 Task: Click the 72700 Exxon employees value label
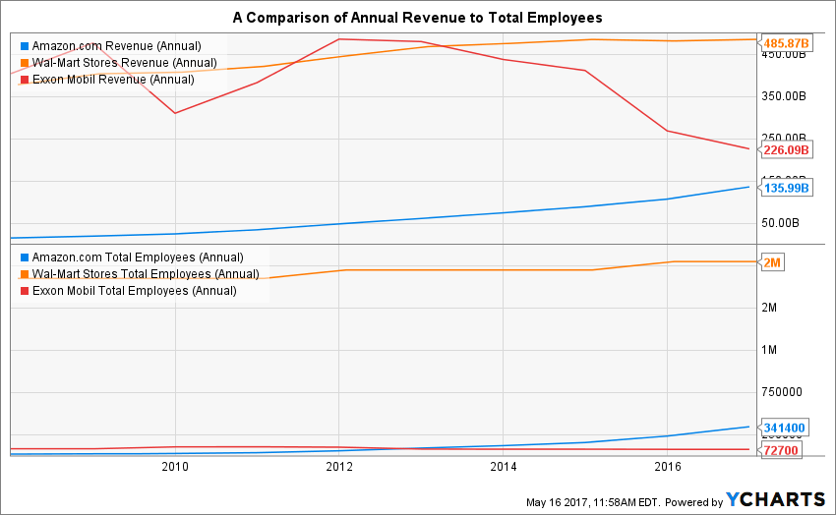pyautogui.click(x=781, y=450)
